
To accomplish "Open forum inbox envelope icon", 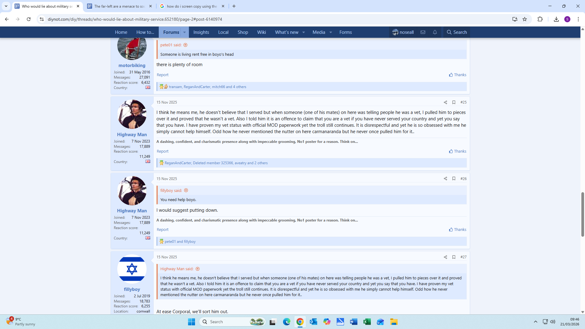I will [x=423, y=32].
